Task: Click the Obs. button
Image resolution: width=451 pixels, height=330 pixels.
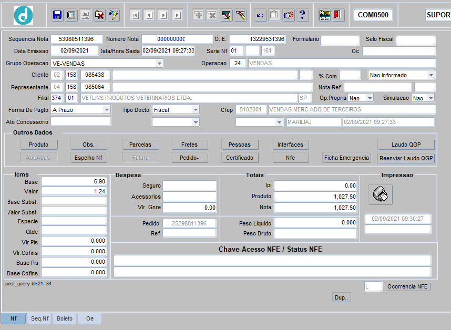Action: point(88,145)
